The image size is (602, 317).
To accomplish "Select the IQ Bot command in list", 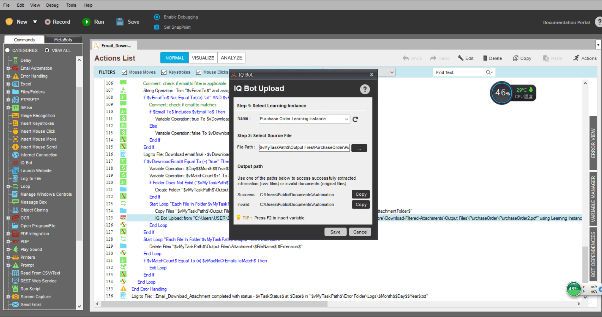I will [26, 163].
